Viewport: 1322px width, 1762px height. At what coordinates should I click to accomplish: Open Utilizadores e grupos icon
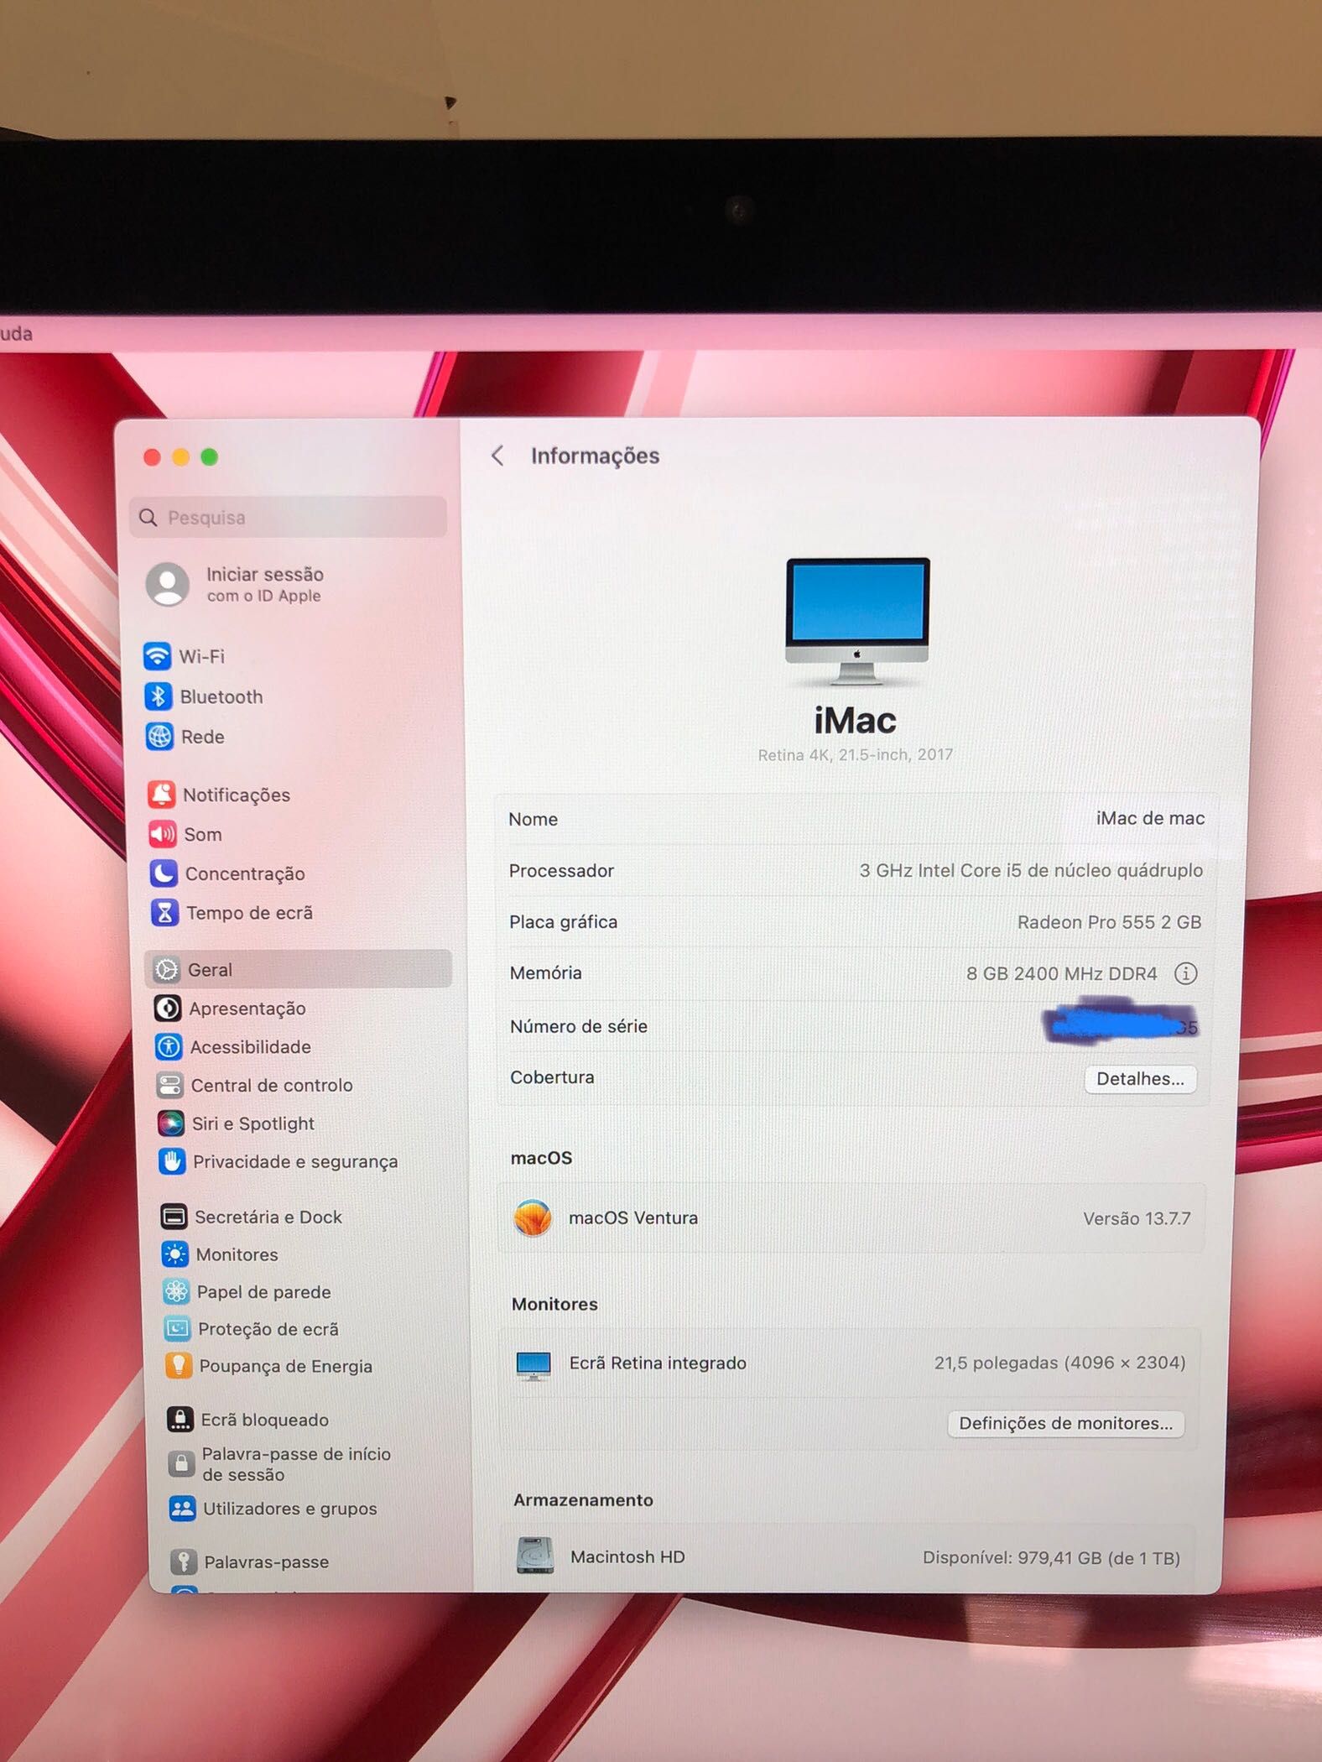tap(182, 1508)
